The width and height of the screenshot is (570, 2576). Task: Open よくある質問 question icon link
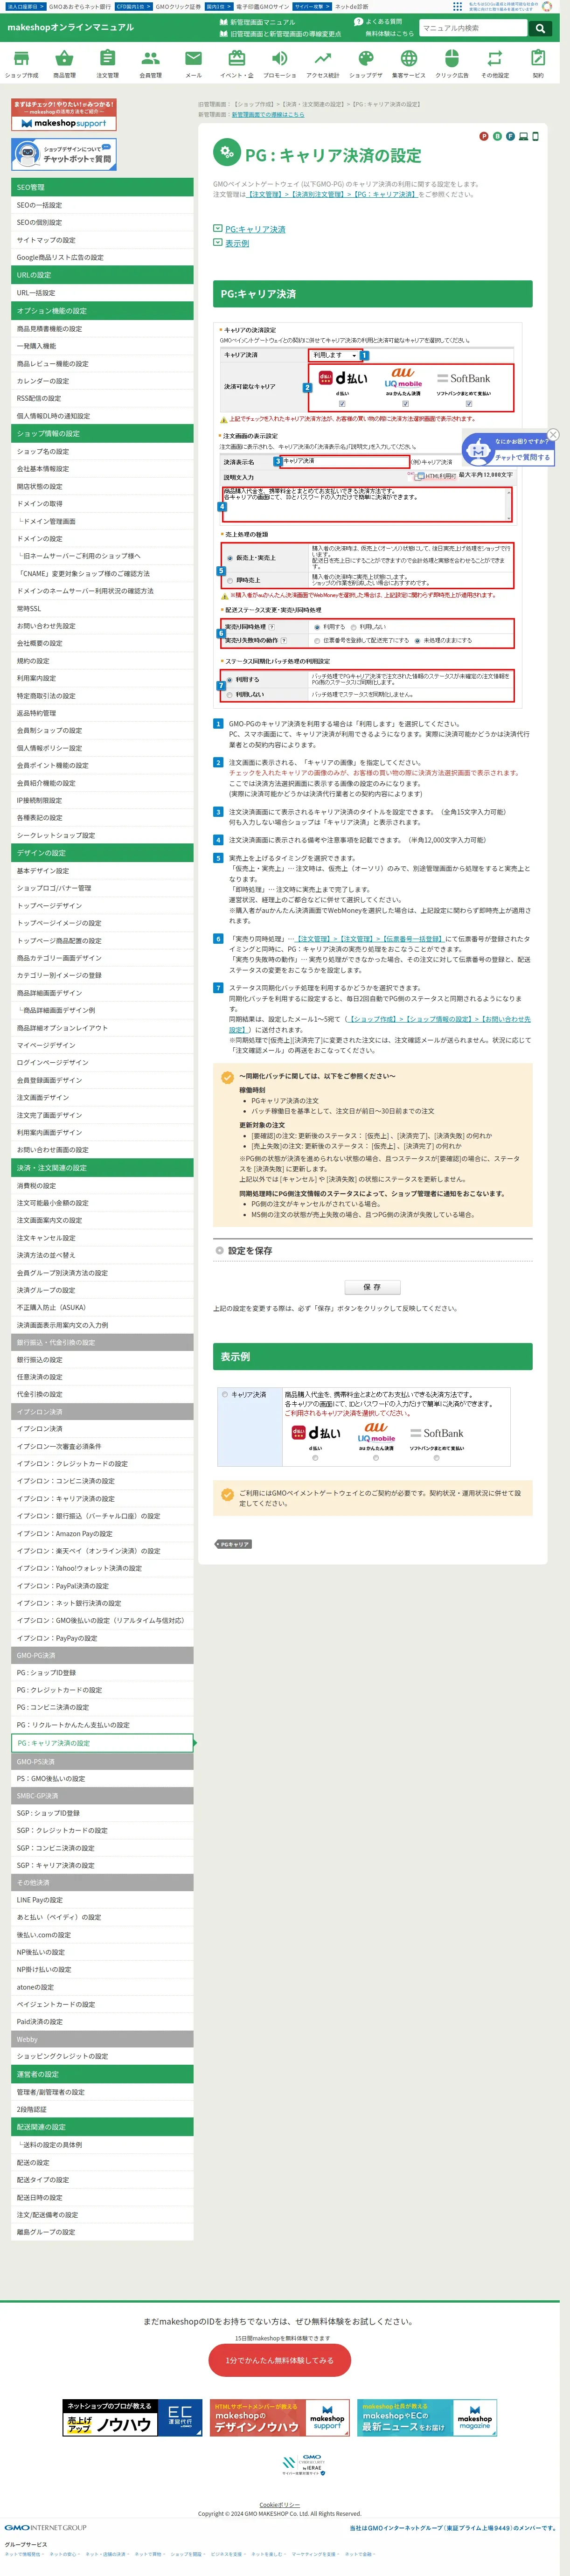coord(377,22)
